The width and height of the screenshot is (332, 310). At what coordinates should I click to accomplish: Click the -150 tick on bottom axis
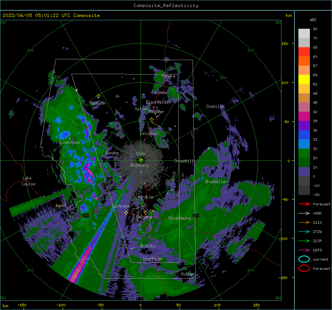click(22, 305)
